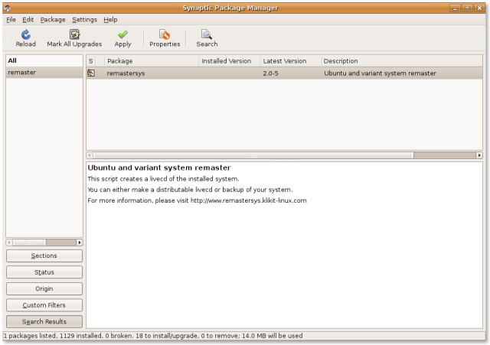Open the Edit menu
The width and height of the screenshot is (490, 345).
click(x=28, y=19)
